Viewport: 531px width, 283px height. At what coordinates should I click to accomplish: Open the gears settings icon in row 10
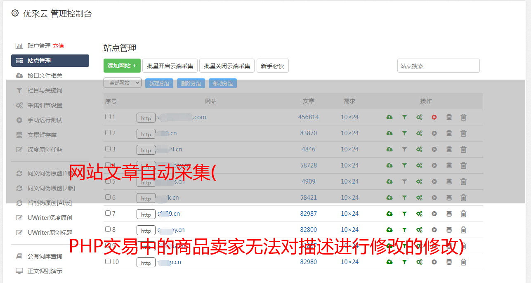coord(419,262)
